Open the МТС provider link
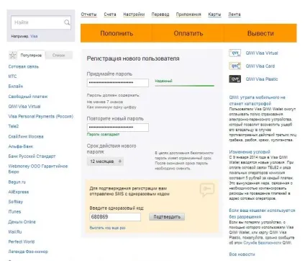Viewport: 305px width, 261px height. (12, 76)
